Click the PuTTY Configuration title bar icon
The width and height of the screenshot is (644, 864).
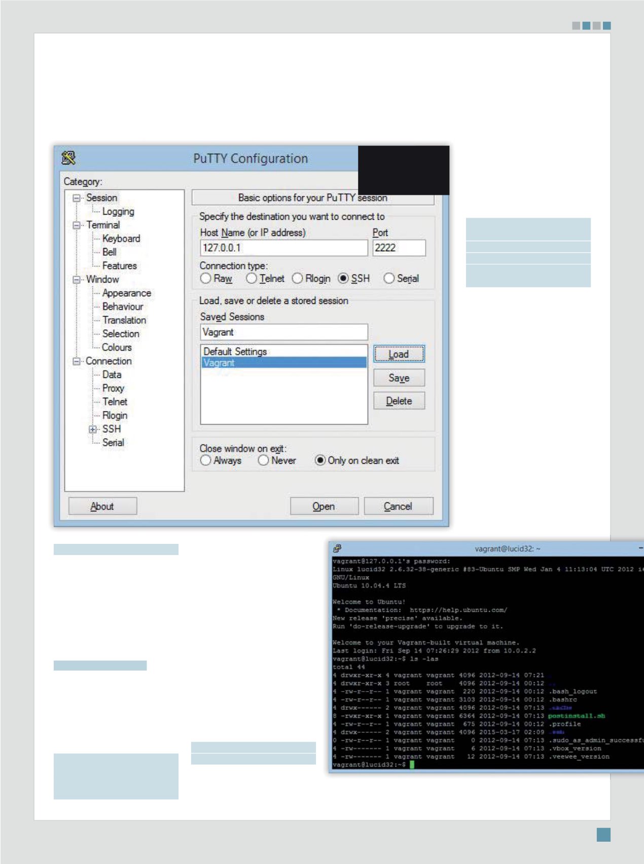click(68, 158)
